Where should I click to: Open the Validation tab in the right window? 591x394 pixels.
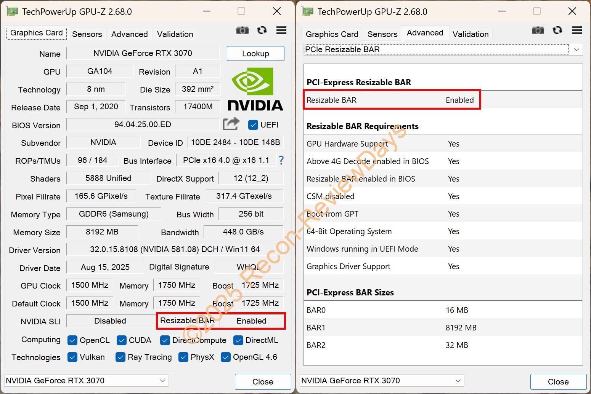471,34
